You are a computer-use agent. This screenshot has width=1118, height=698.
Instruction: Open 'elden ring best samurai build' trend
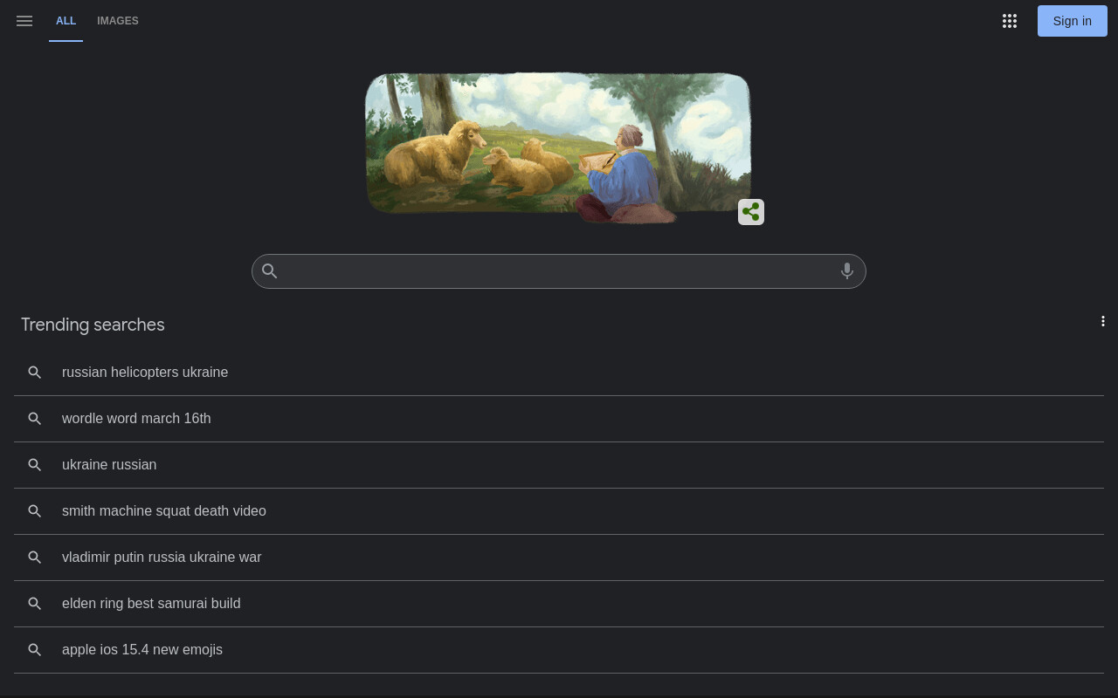[559, 604]
